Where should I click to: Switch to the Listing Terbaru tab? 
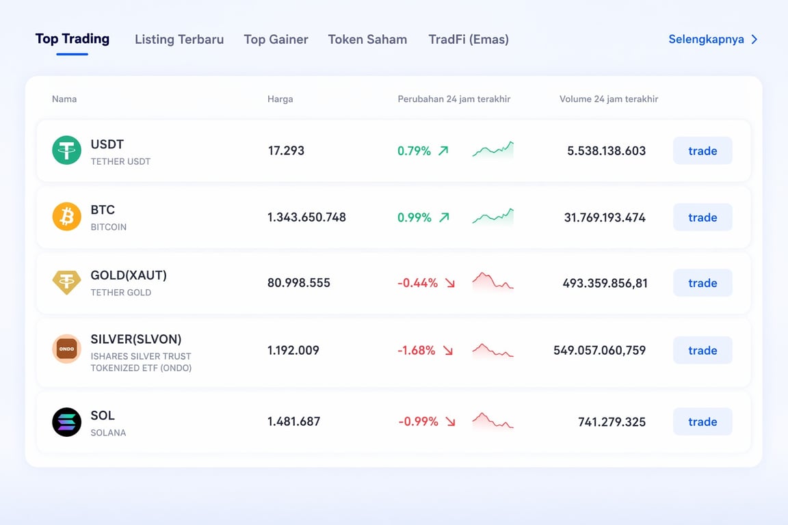[x=179, y=40]
